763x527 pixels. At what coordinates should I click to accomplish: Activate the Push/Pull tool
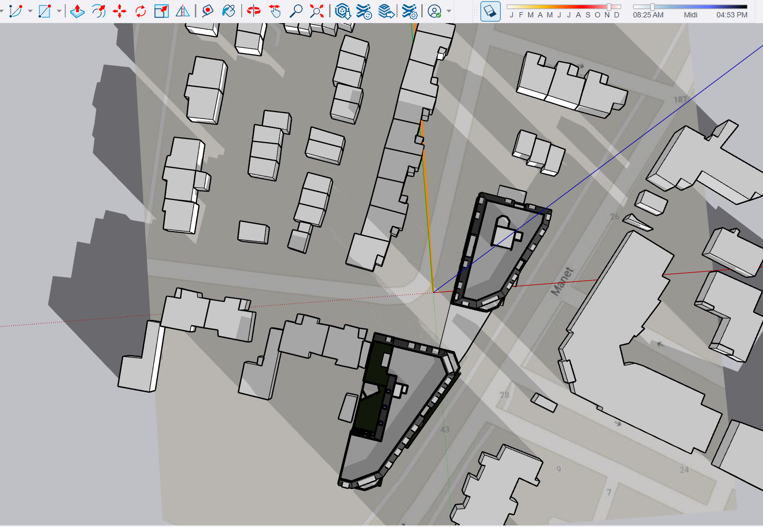pyautogui.click(x=77, y=11)
